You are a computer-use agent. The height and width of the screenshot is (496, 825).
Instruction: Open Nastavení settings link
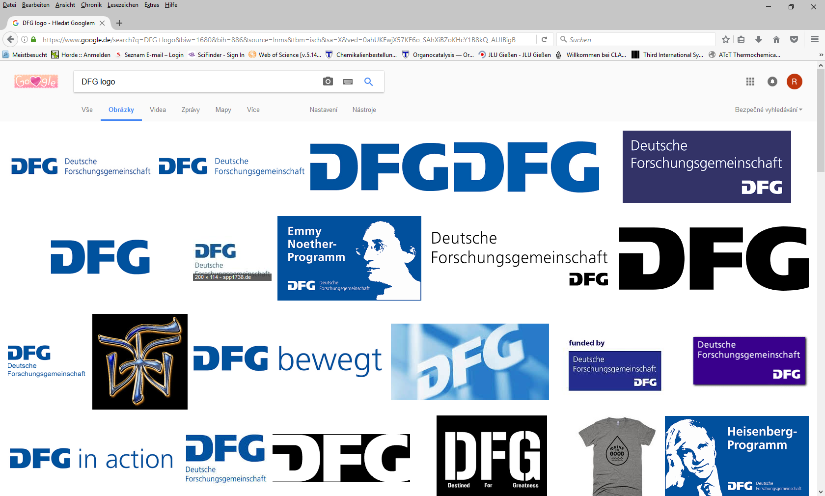tap(324, 110)
